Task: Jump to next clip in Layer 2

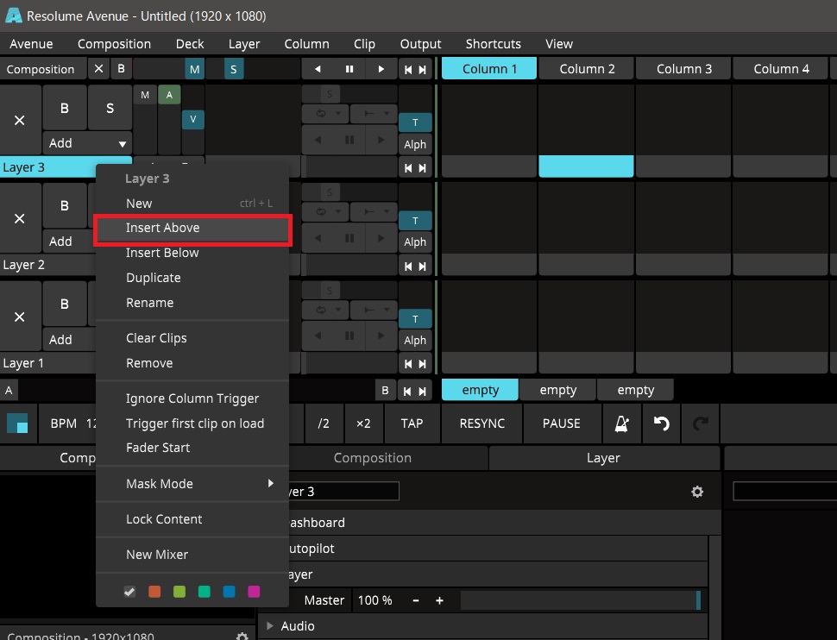Action: pyautogui.click(x=422, y=266)
